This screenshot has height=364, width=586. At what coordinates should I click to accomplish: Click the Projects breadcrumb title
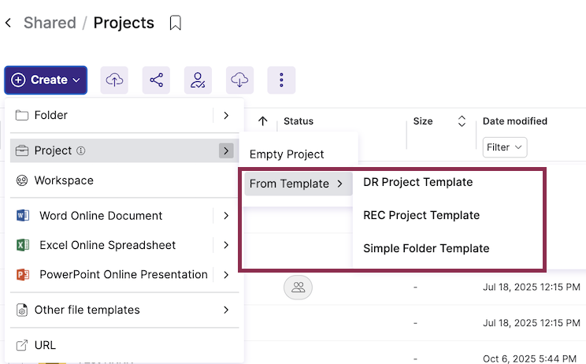124,23
